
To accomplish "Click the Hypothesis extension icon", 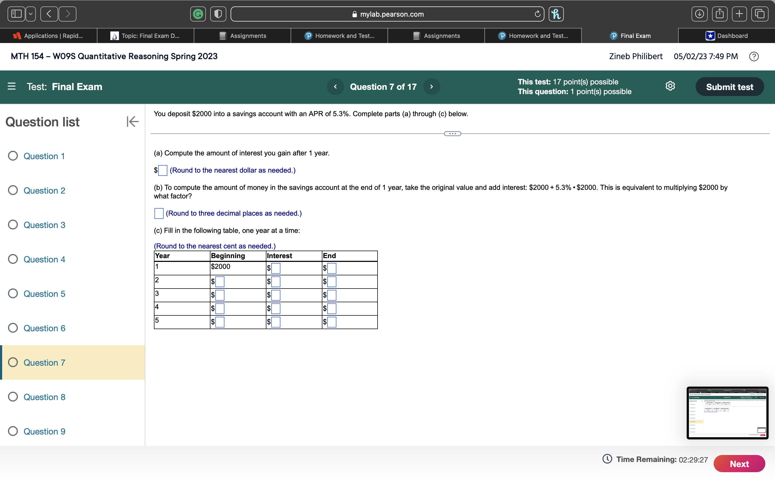I will pos(556,14).
